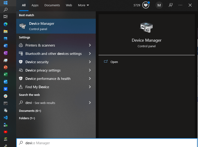Click the Microsoft Rewards heart medal icon
Screen dimensions: 198x147
coord(146,5)
